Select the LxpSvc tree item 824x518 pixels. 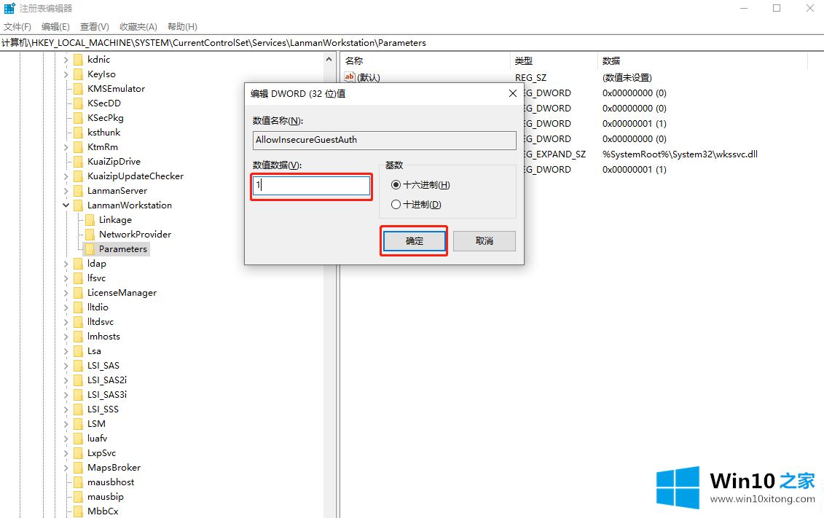click(x=101, y=453)
